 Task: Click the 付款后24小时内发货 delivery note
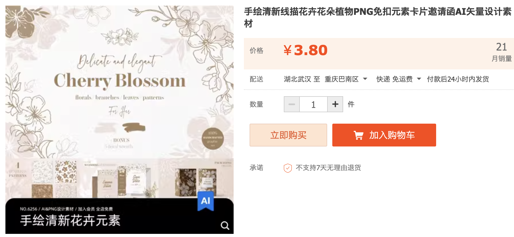458,79
